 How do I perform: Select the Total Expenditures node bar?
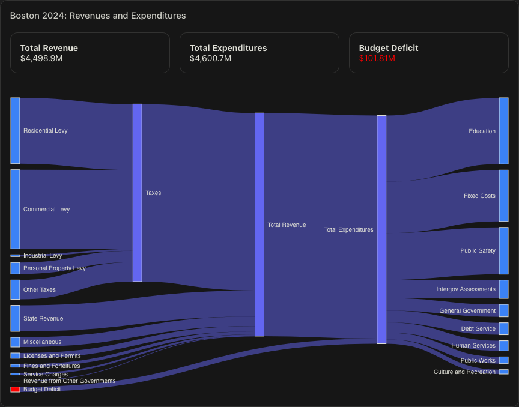(x=381, y=230)
